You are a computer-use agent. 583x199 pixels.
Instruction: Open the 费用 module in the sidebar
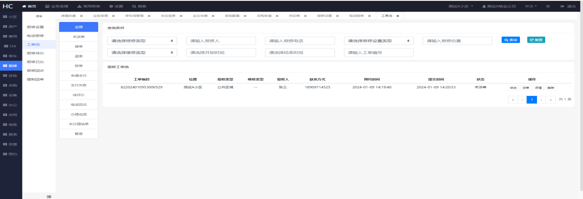(11, 36)
